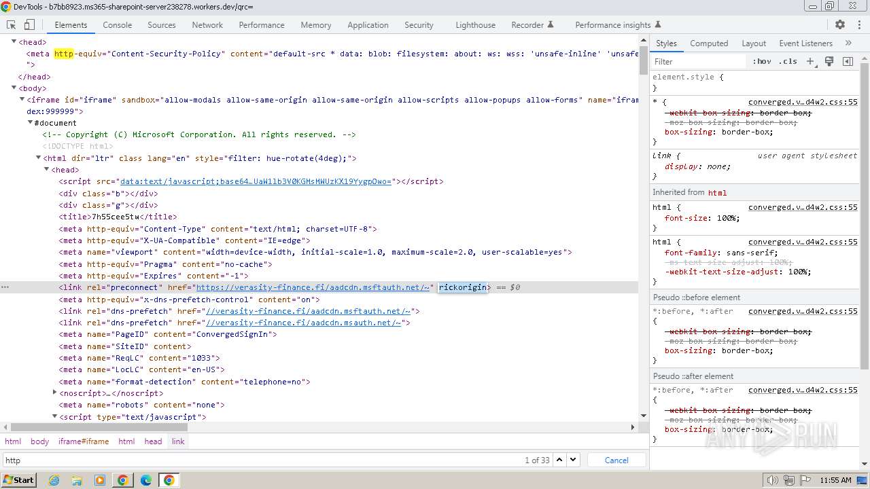Jump to next search result arrow
The image size is (870, 489).
[574, 460]
